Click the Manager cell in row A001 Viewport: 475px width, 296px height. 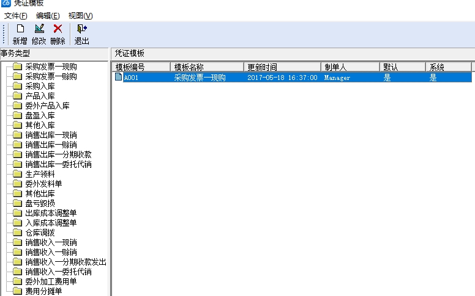click(337, 78)
